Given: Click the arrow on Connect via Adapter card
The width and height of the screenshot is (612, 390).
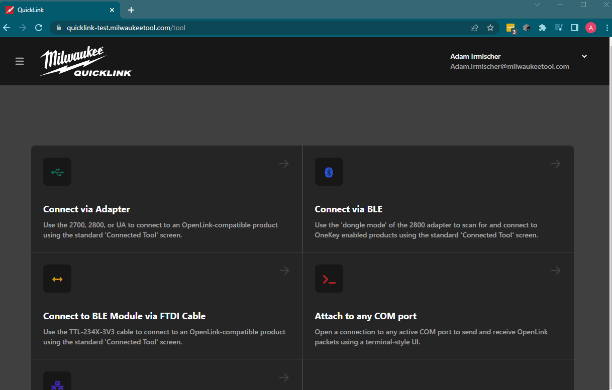Looking at the screenshot, I should tap(284, 164).
